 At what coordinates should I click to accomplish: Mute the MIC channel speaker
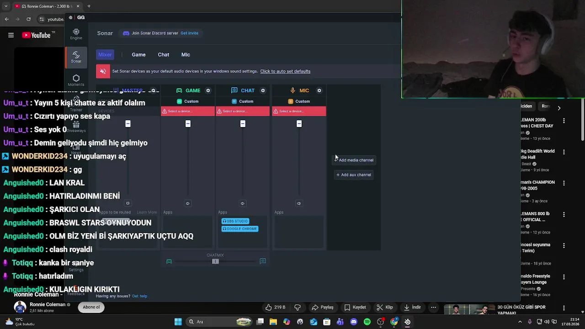(x=299, y=203)
